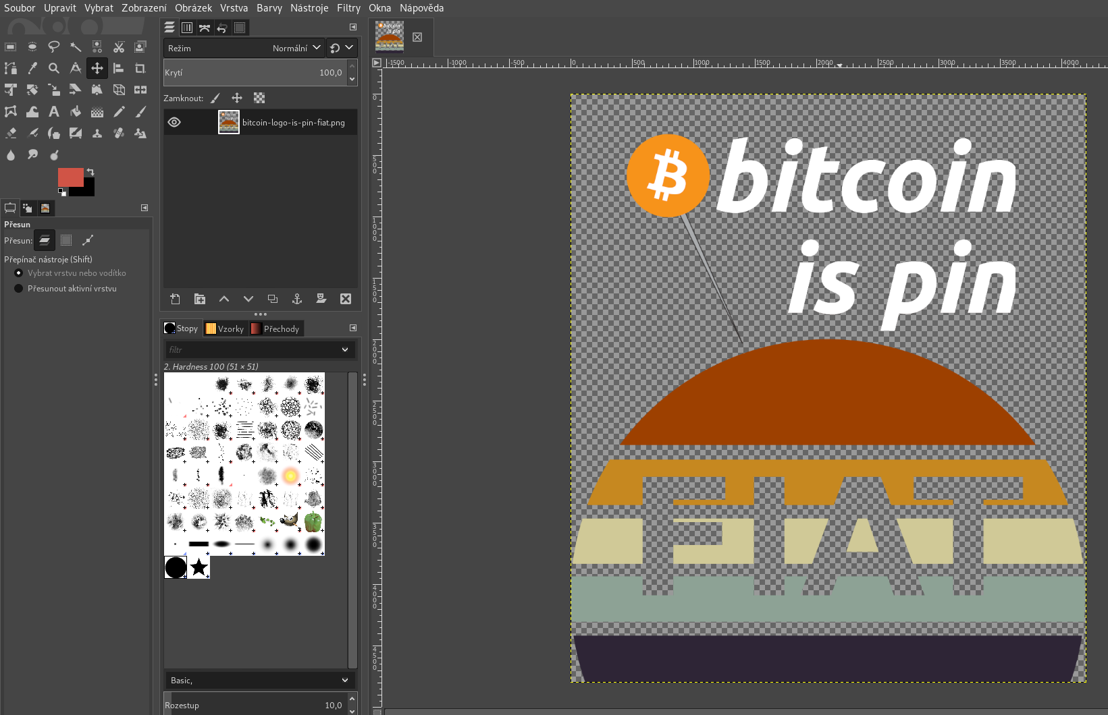The image size is (1108, 715).
Task: Set Přesun to move selection mode
Action: point(66,240)
